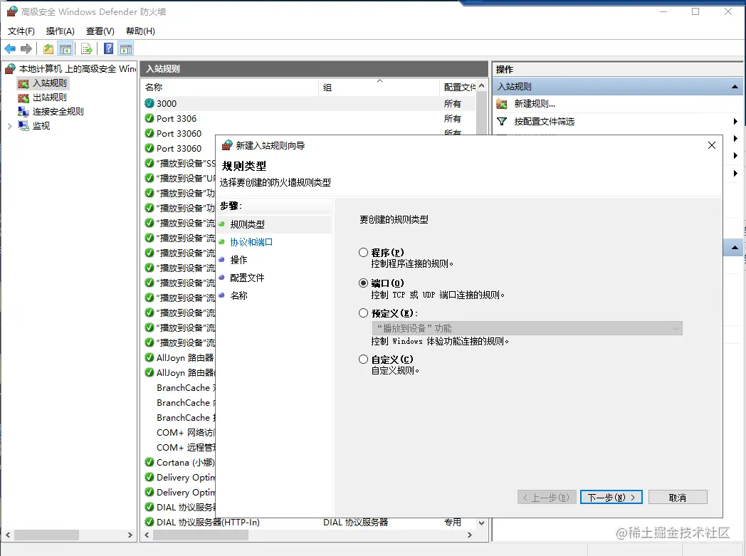The image size is (746, 556).
Task: Open the 查看(V) menu
Action: 100,31
